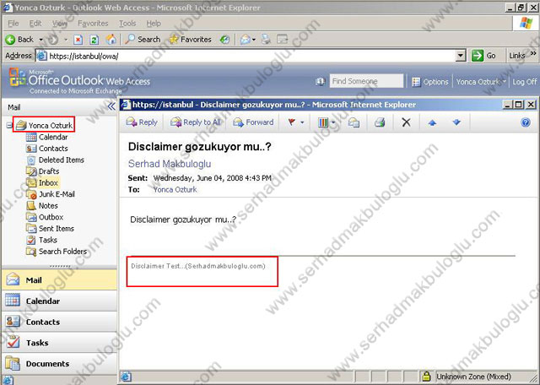Open the Help menu
The image size is (540, 385).
coord(154,24)
